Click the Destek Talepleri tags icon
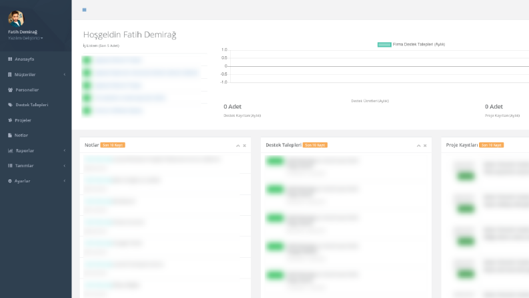Image resolution: width=529 pixels, height=298 pixels. point(11,105)
